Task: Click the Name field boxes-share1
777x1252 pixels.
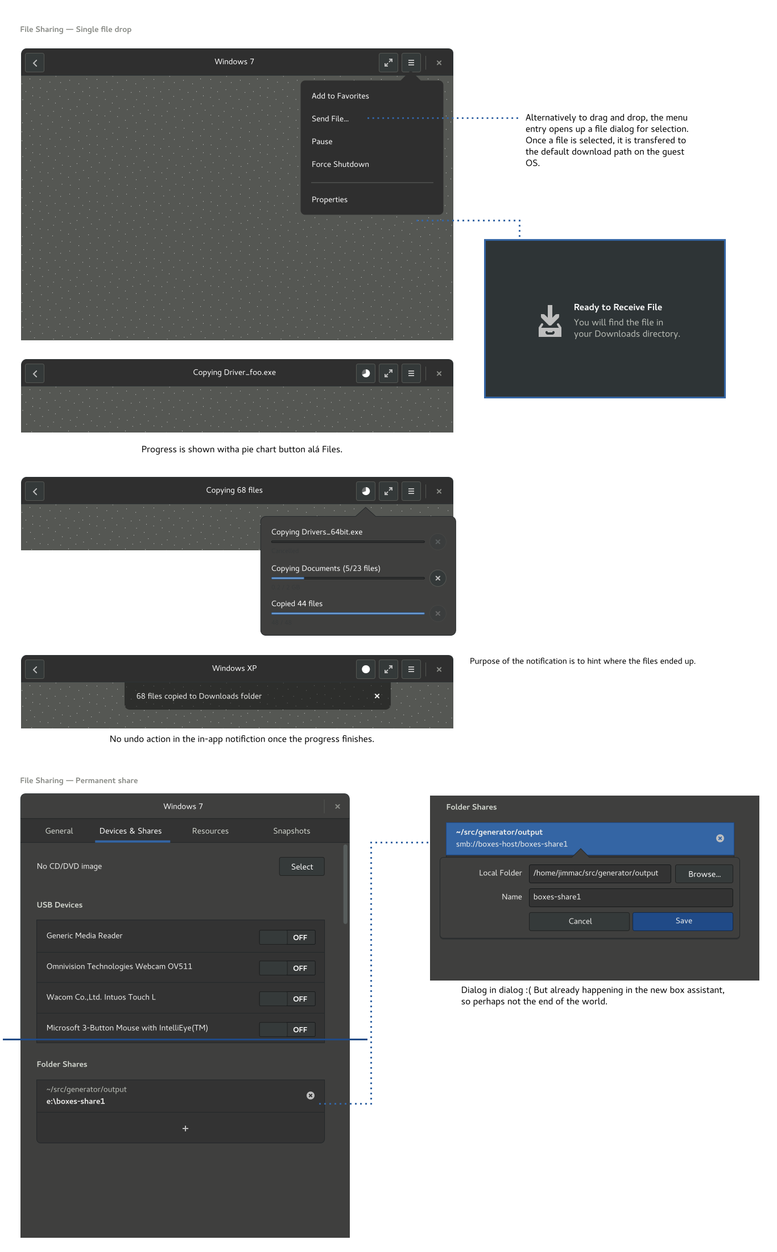Action: 631,897
